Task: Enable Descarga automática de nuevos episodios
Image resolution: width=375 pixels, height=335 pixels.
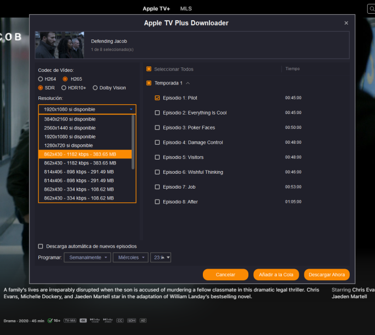Action: pyautogui.click(x=41, y=246)
